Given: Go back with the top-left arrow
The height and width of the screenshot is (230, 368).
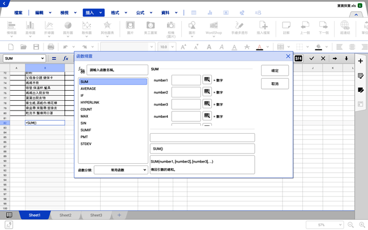Looking at the screenshot, I should click(4, 3).
